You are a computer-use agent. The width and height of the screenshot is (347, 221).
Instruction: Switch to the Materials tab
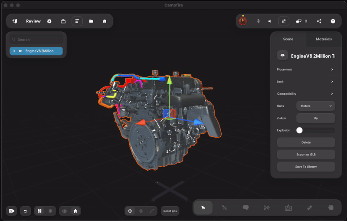(324, 39)
